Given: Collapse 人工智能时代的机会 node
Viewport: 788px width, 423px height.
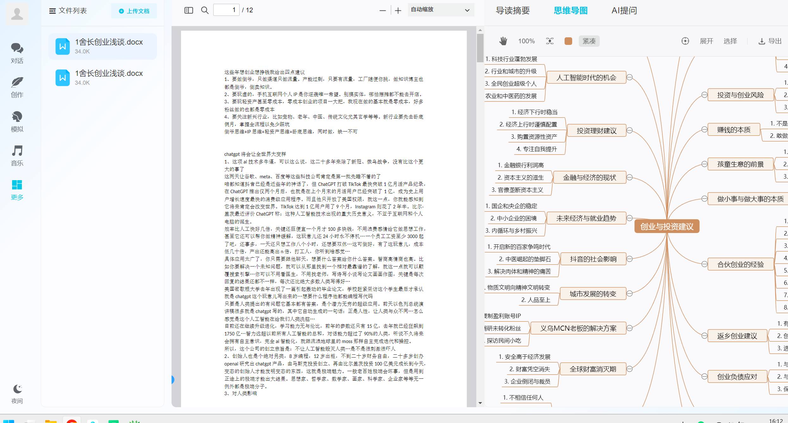Looking at the screenshot, I should [630, 77].
